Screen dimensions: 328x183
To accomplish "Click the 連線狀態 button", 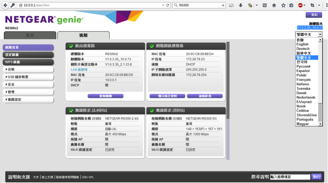I will point(205,96).
